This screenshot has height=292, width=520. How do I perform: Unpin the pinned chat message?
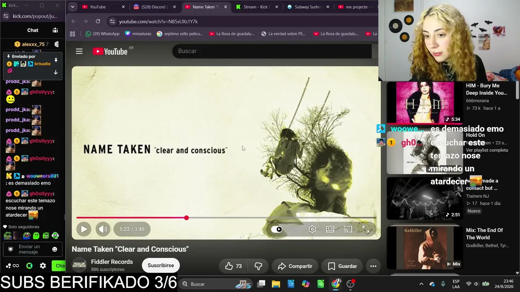[56, 60]
